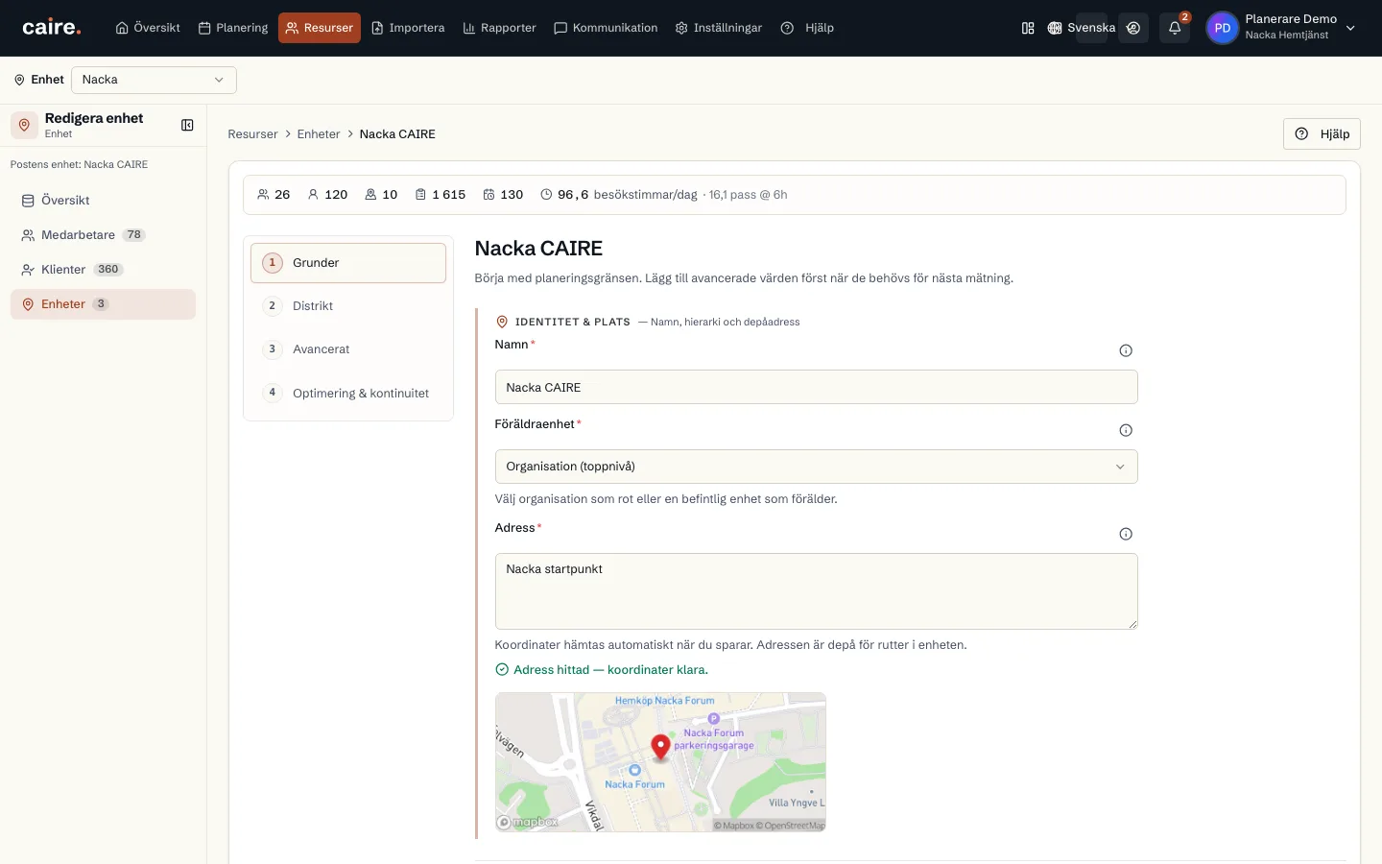Open the Importera top menu
1382x864 pixels.
pyautogui.click(x=408, y=28)
